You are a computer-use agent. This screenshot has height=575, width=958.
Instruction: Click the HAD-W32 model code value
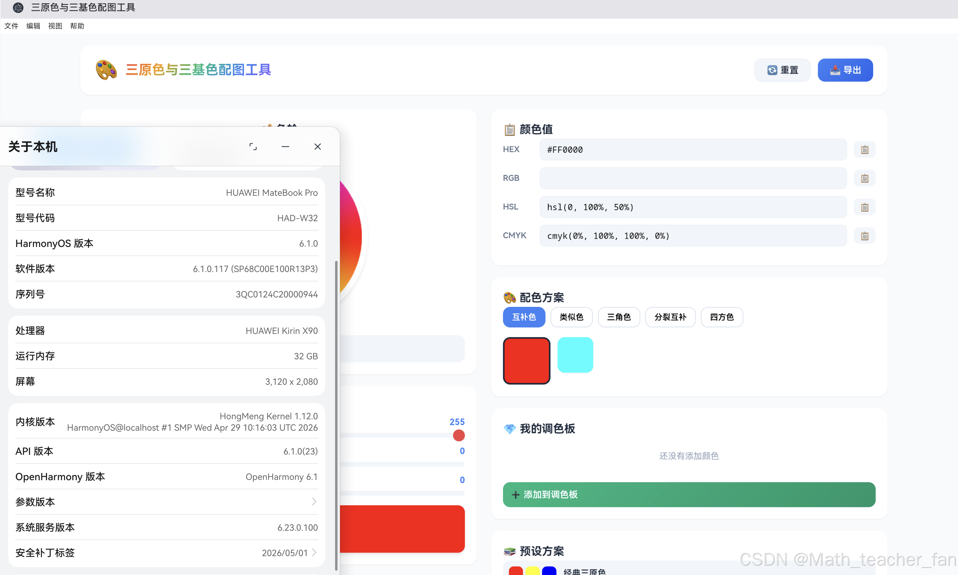(297, 218)
